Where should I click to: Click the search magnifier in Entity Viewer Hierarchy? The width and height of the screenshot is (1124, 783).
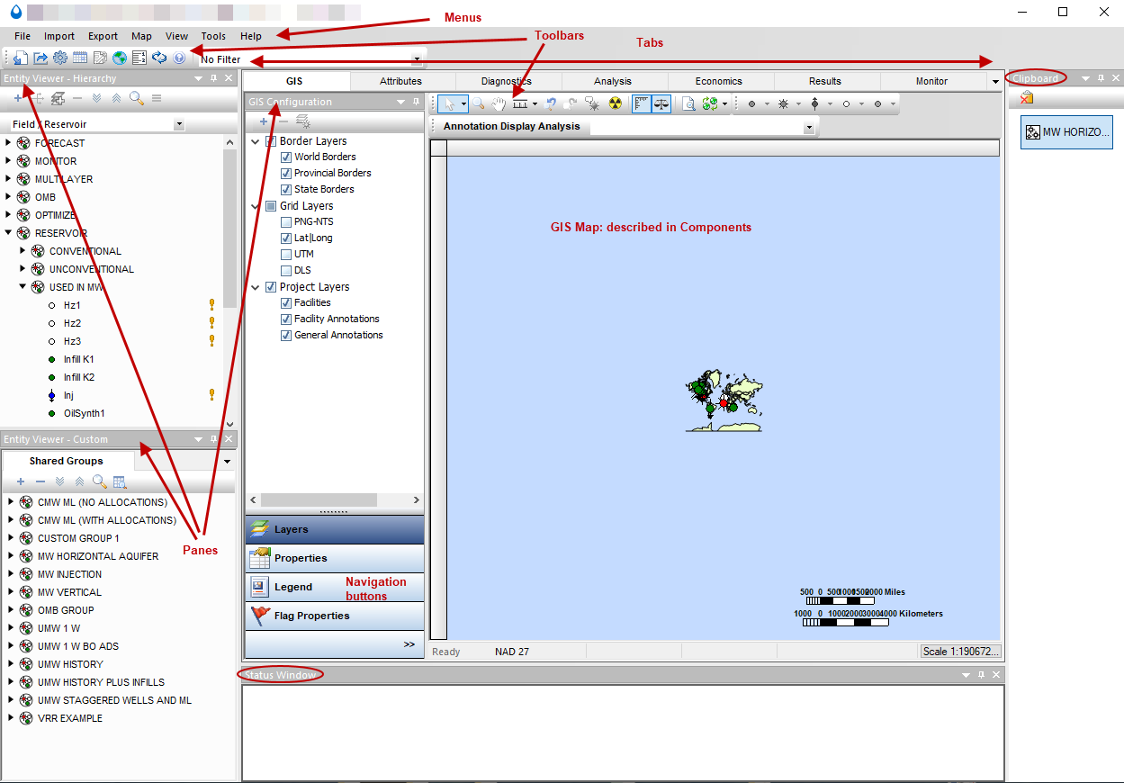coord(136,98)
